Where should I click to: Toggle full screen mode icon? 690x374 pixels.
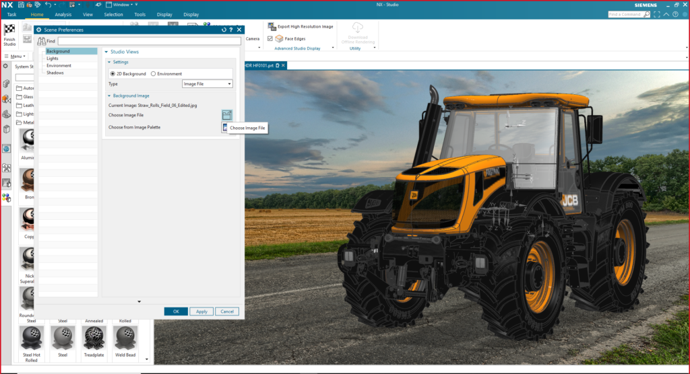click(657, 15)
